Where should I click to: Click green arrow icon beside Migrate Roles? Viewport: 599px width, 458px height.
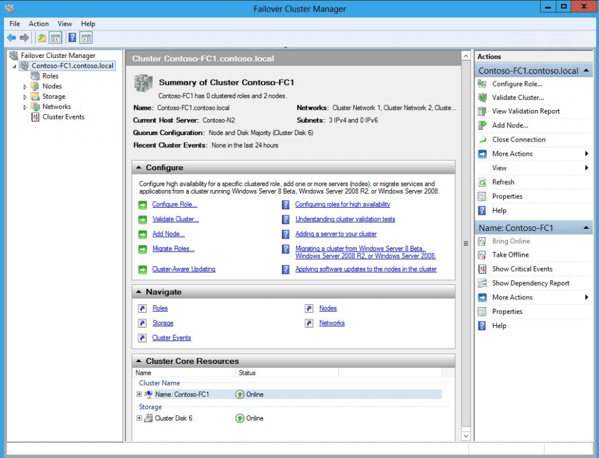coord(143,249)
